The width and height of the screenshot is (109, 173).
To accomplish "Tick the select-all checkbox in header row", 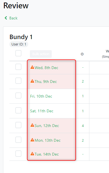I will point(18,53).
